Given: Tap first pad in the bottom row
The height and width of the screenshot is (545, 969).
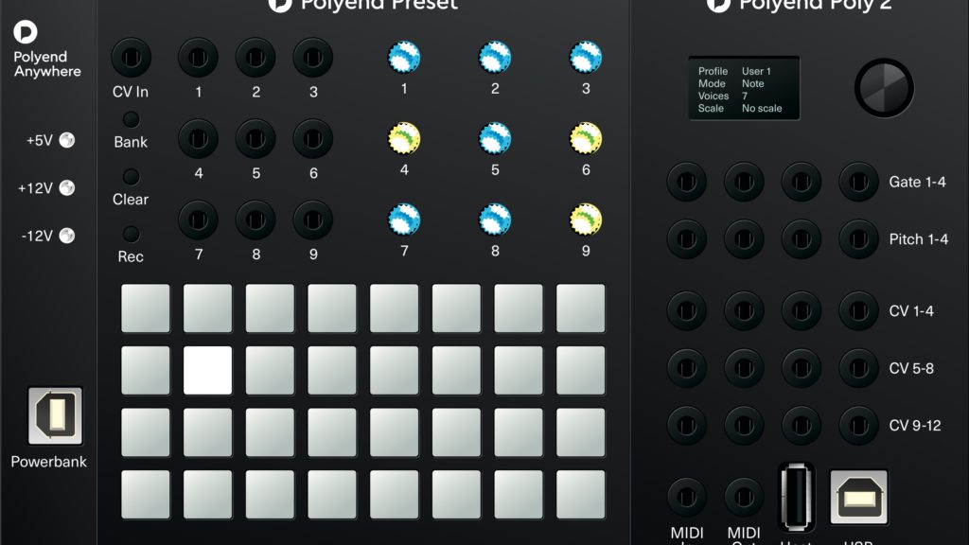Looking at the screenshot, I should pyautogui.click(x=145, y=494).
